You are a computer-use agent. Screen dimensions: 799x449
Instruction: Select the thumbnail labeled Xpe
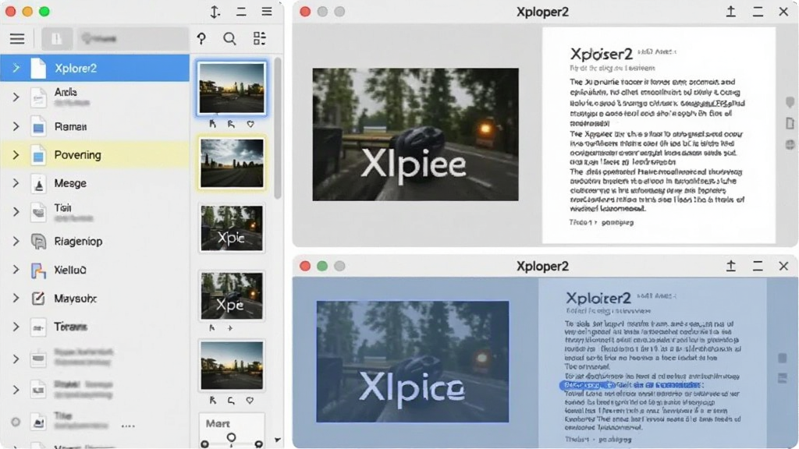click(x=232, y=295)
